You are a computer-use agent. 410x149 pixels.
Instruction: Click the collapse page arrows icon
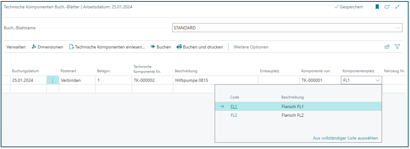coord(397,7)
